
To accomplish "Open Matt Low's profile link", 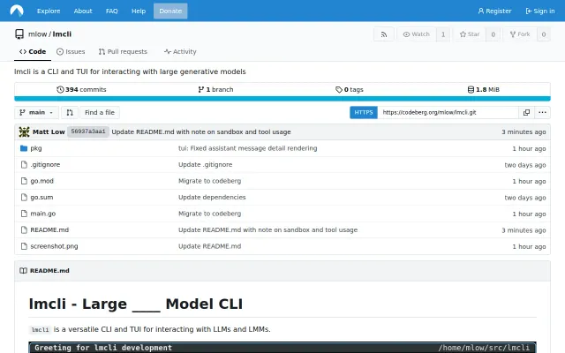I will (49, 131).
